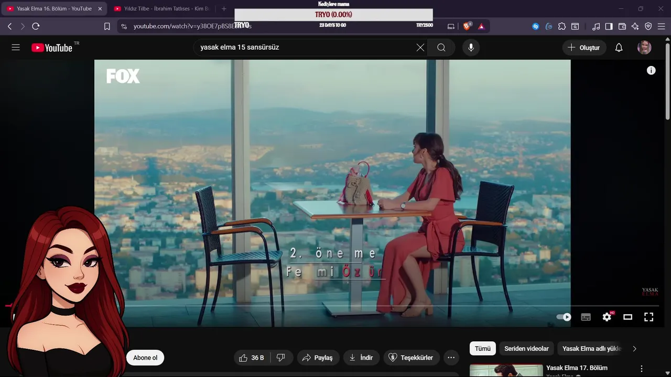
Task: View site settings icon in address bar
Action: (x=123, y=26)
